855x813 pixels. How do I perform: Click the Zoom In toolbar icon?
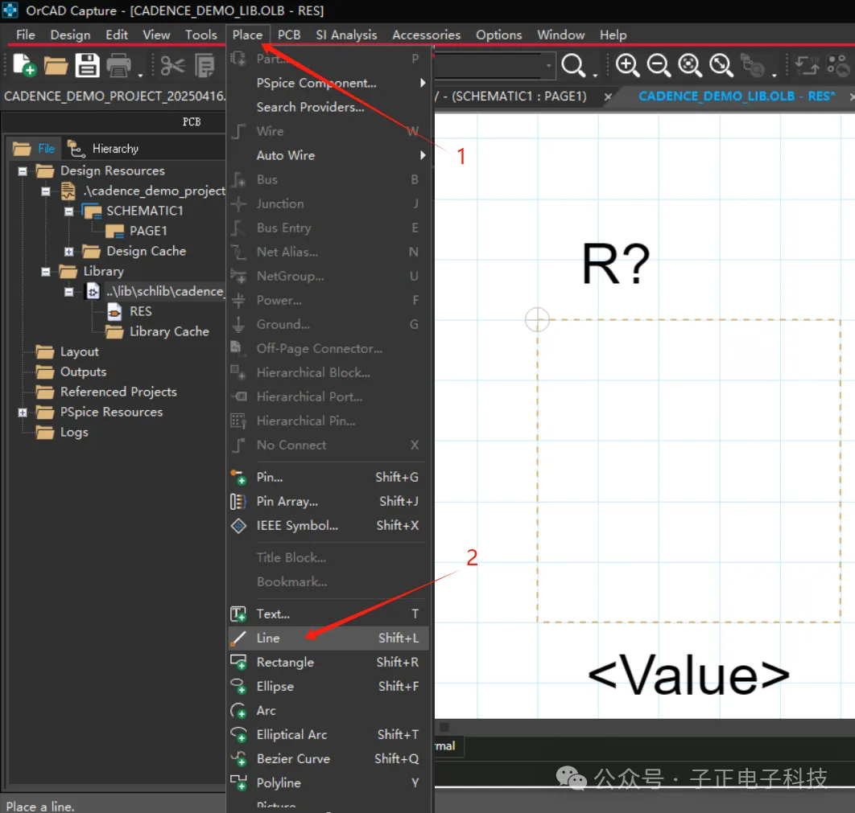pyautogui.click(x=627, y=65)
